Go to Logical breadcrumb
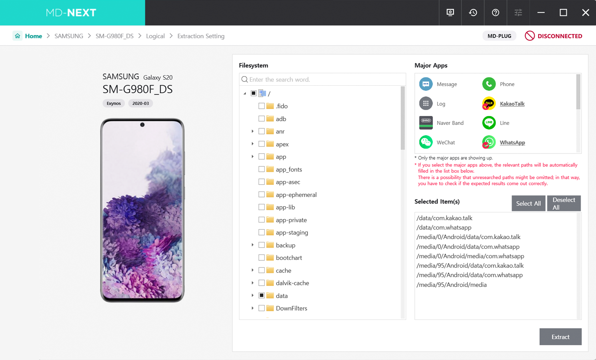Viewport: 596px width, 360px height. click(155, 36)
